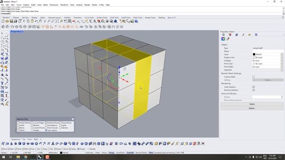Click the color wheel properties icon
Viewport: 285px width, 160px height.
click(223, 39)
